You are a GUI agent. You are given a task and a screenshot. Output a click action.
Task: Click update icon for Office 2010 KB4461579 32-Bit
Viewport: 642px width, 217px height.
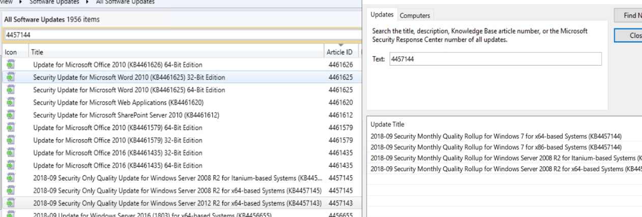(x=11, y=140)
